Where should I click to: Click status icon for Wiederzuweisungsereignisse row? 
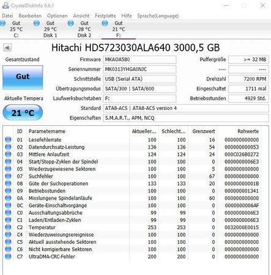[x=8, y=235]
